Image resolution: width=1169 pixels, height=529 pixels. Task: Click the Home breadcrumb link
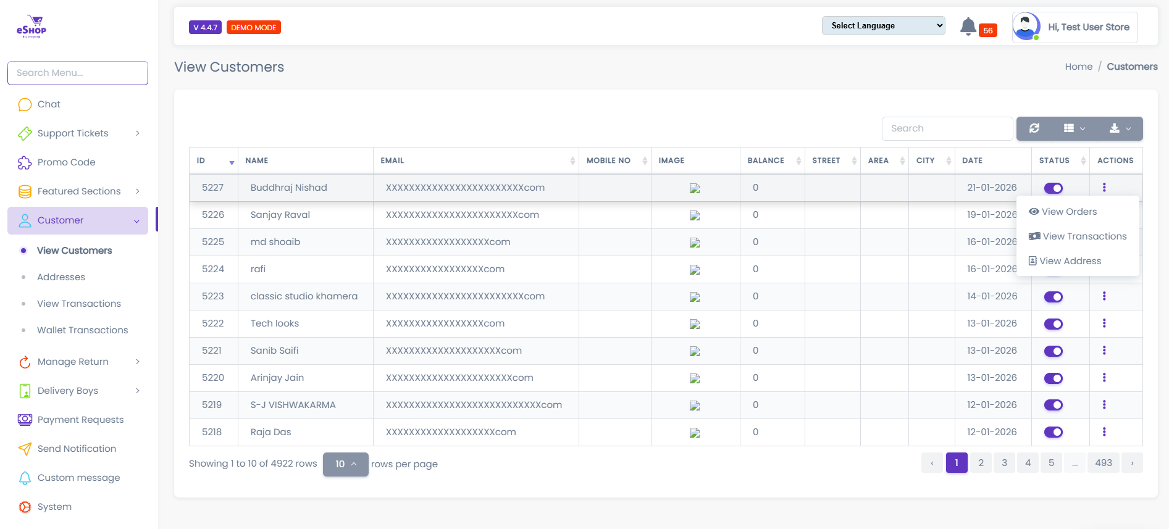(1078, 67)
